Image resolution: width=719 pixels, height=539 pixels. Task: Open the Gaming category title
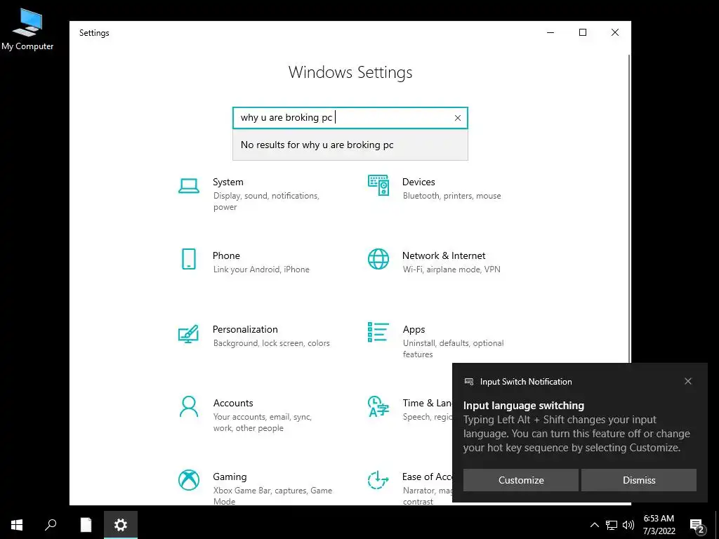[x=230, y=477]
